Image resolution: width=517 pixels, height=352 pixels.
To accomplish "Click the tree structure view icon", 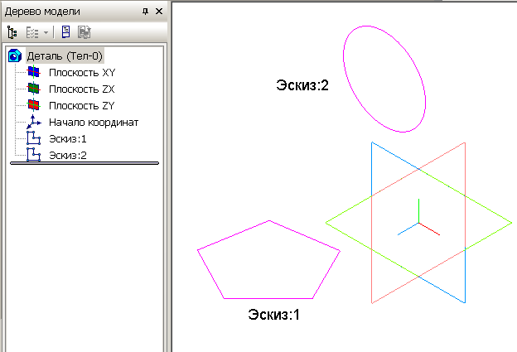I will click(x=12, y=32).
